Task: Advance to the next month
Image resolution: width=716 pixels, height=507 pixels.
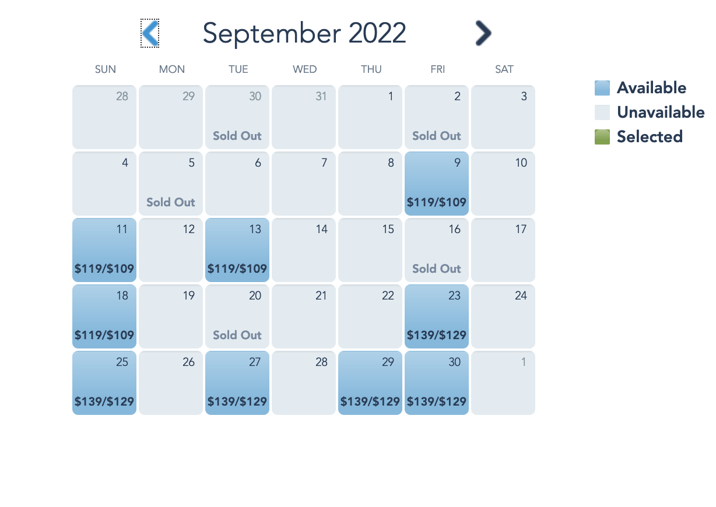Action: pos(483,33)
